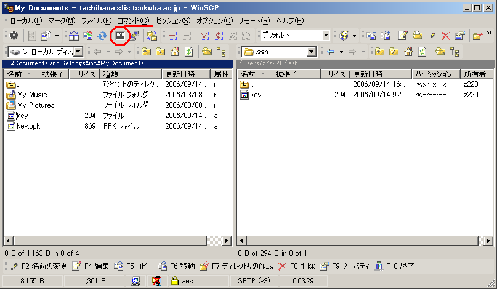Click F7 ディレクトリの作成 button
Screen dimensions: 497x289
coord(236,266)
